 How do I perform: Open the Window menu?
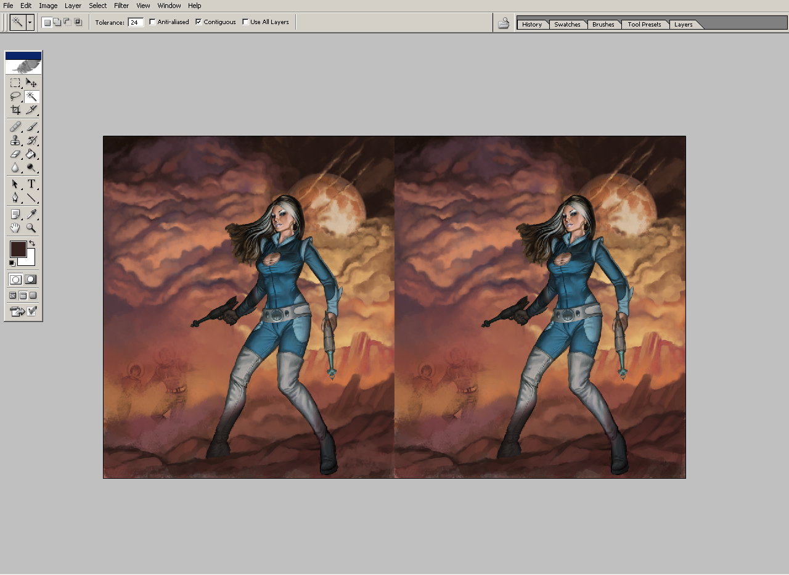point(169,6)
